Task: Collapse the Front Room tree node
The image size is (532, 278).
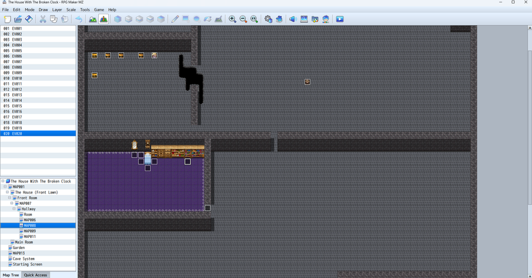Action: click(9, 198)
